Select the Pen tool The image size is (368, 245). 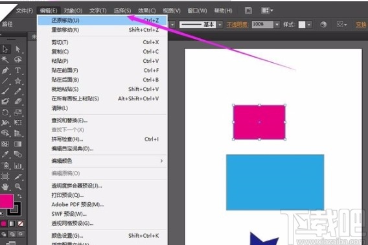[x=5, y=70]
